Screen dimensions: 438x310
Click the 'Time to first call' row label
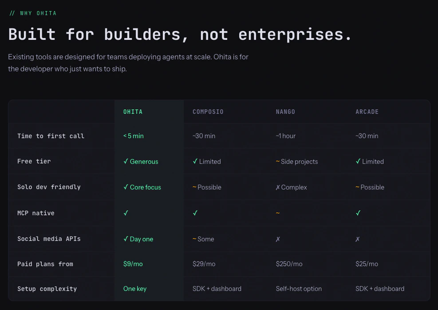[51, 136]
